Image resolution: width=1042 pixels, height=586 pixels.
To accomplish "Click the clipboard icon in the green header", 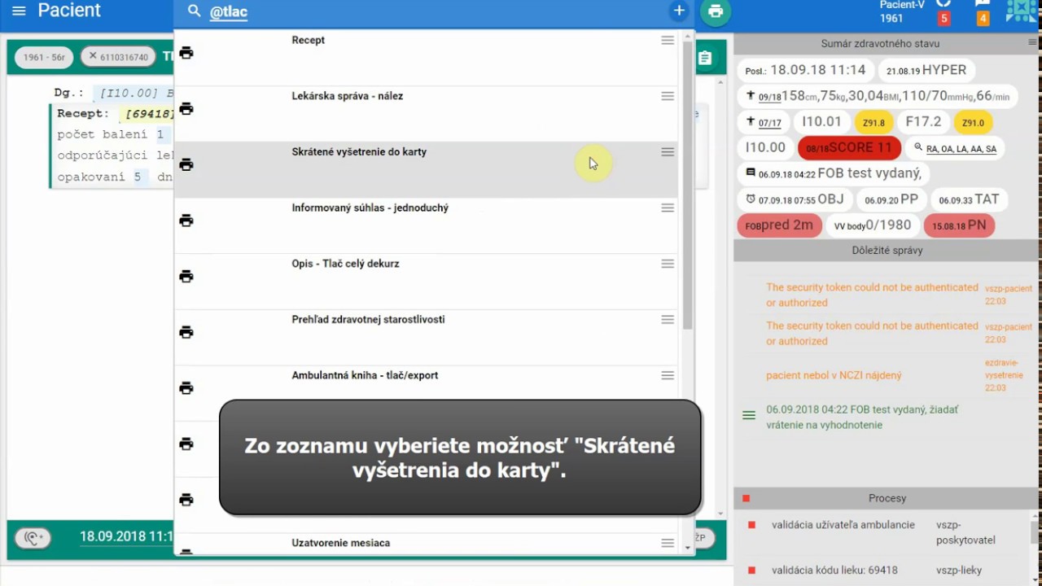I will pyautogui.click(x=705, y=58).
